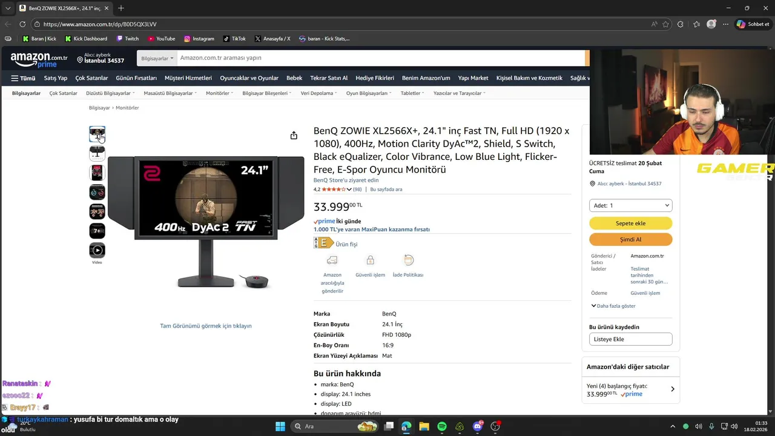Open the tab list chevron at top-left

(7, 8)
